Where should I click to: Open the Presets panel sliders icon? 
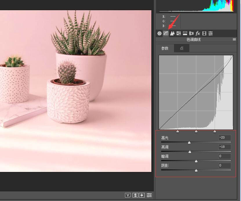coord(211,33)
